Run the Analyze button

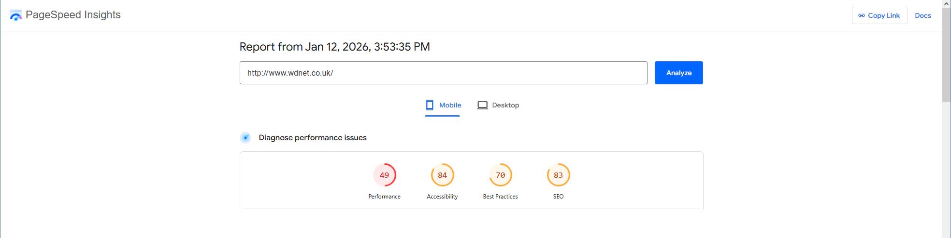tap(679, 73)
